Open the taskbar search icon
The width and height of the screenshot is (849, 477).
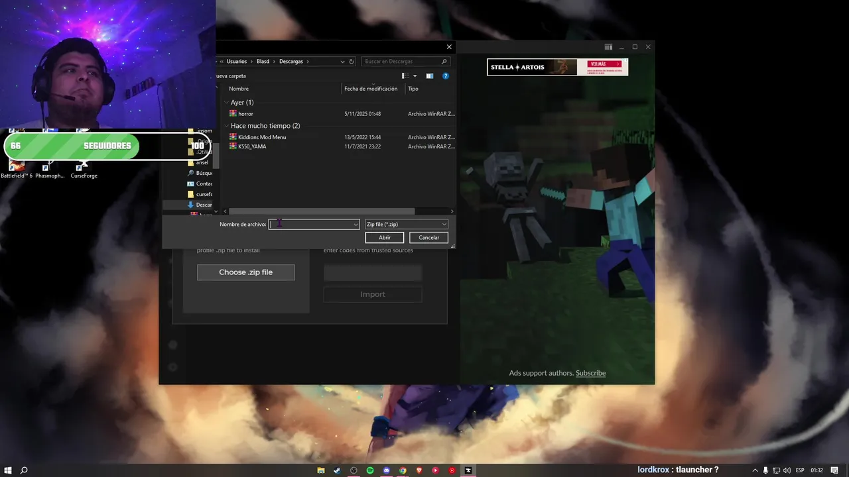click(24, 470)
